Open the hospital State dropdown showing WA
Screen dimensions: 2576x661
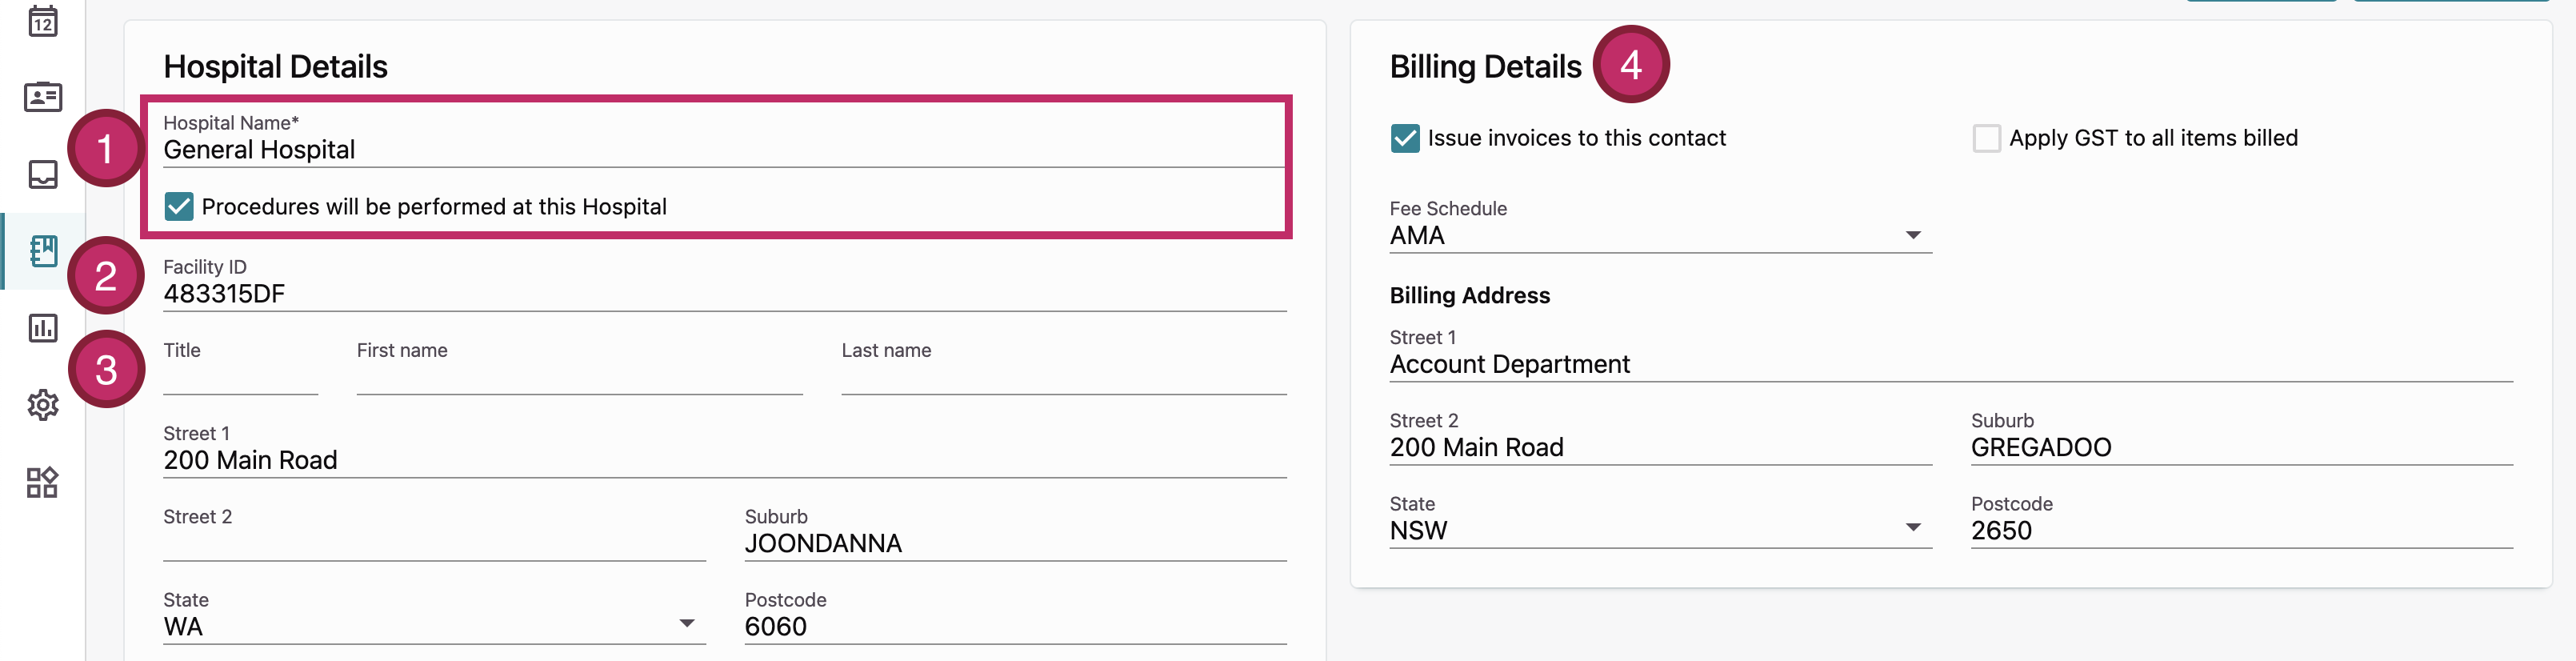pyautogui.click(x=687, y=622)
